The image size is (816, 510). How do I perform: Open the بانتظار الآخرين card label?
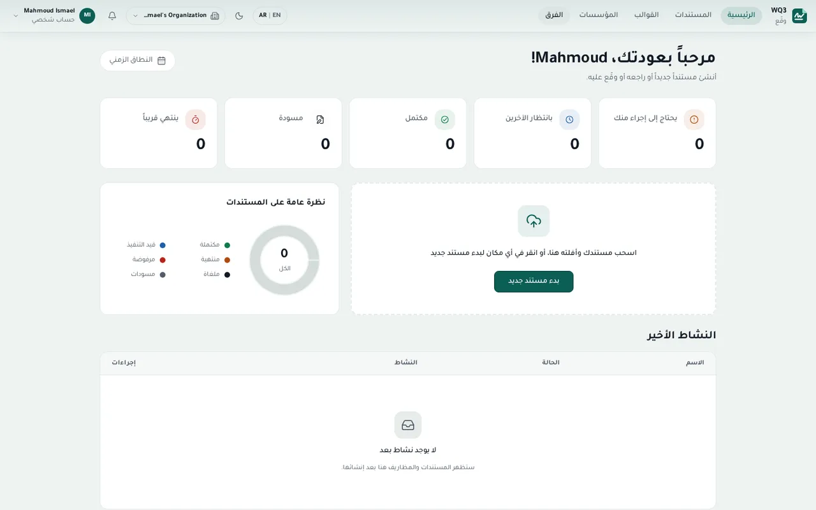[x=529, y=119]
